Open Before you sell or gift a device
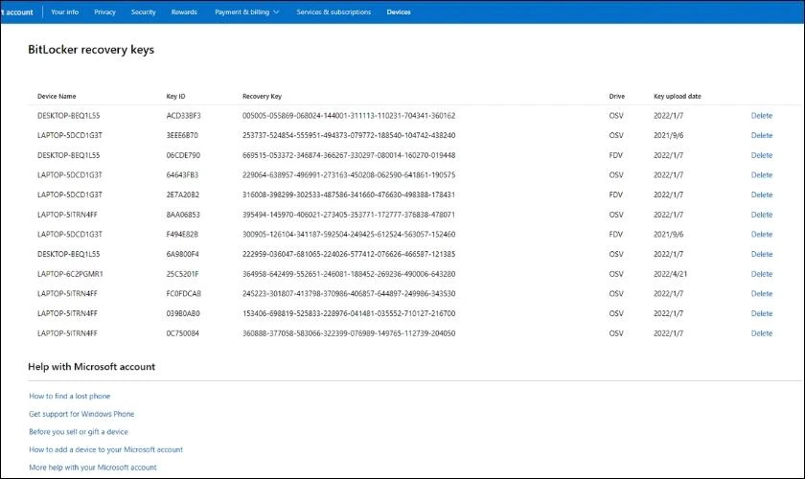This screenshot has width=805, height=479. (79, 432)
